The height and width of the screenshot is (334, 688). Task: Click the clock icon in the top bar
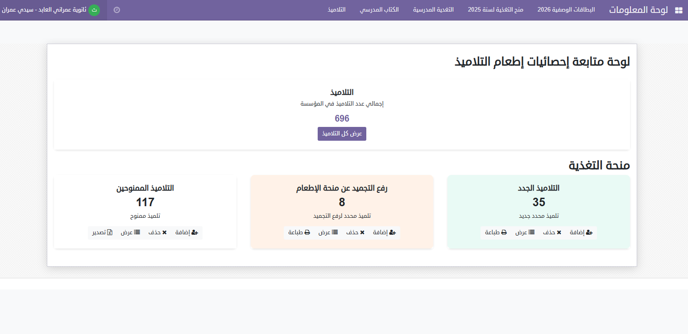(x=117, y=10)
